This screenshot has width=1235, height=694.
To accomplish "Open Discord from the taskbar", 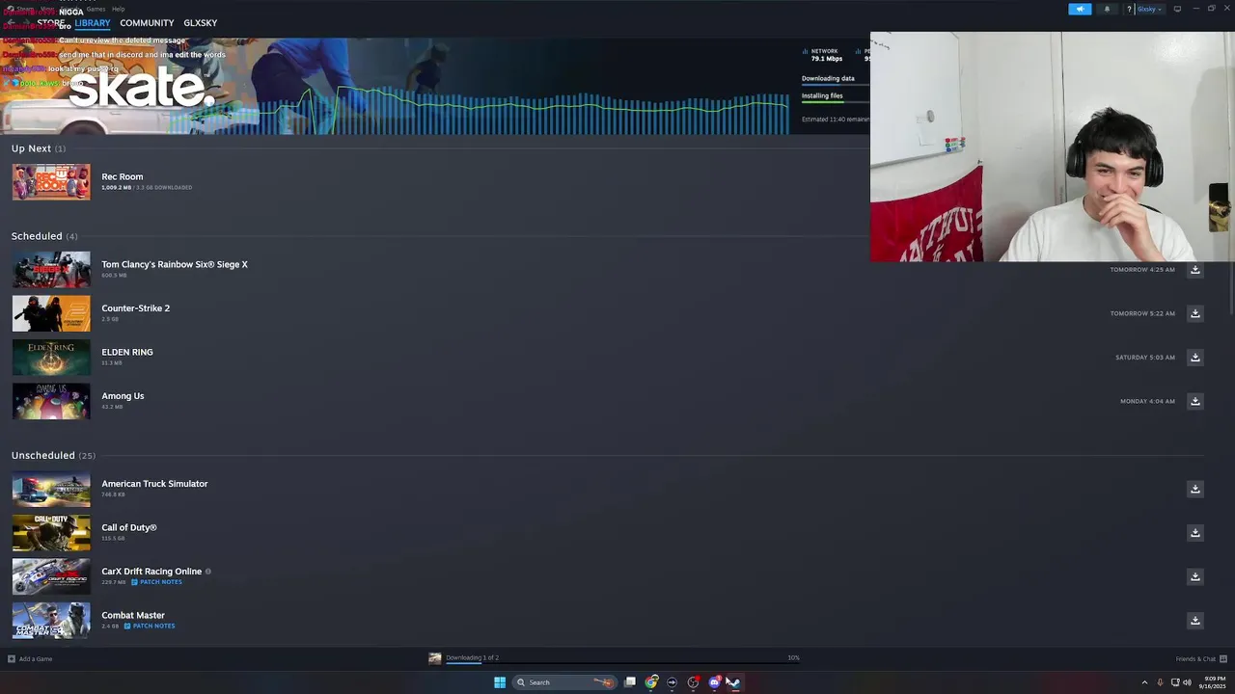I will (x=714, y=682).
